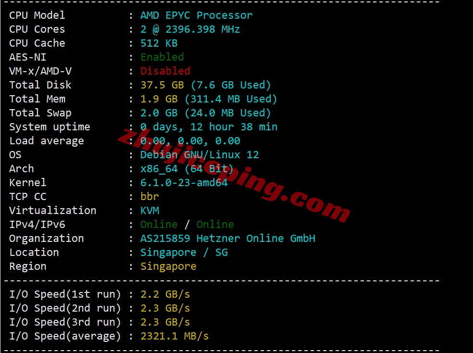Select the CPU Cores value 2396.398 MHz

(202, 29)
